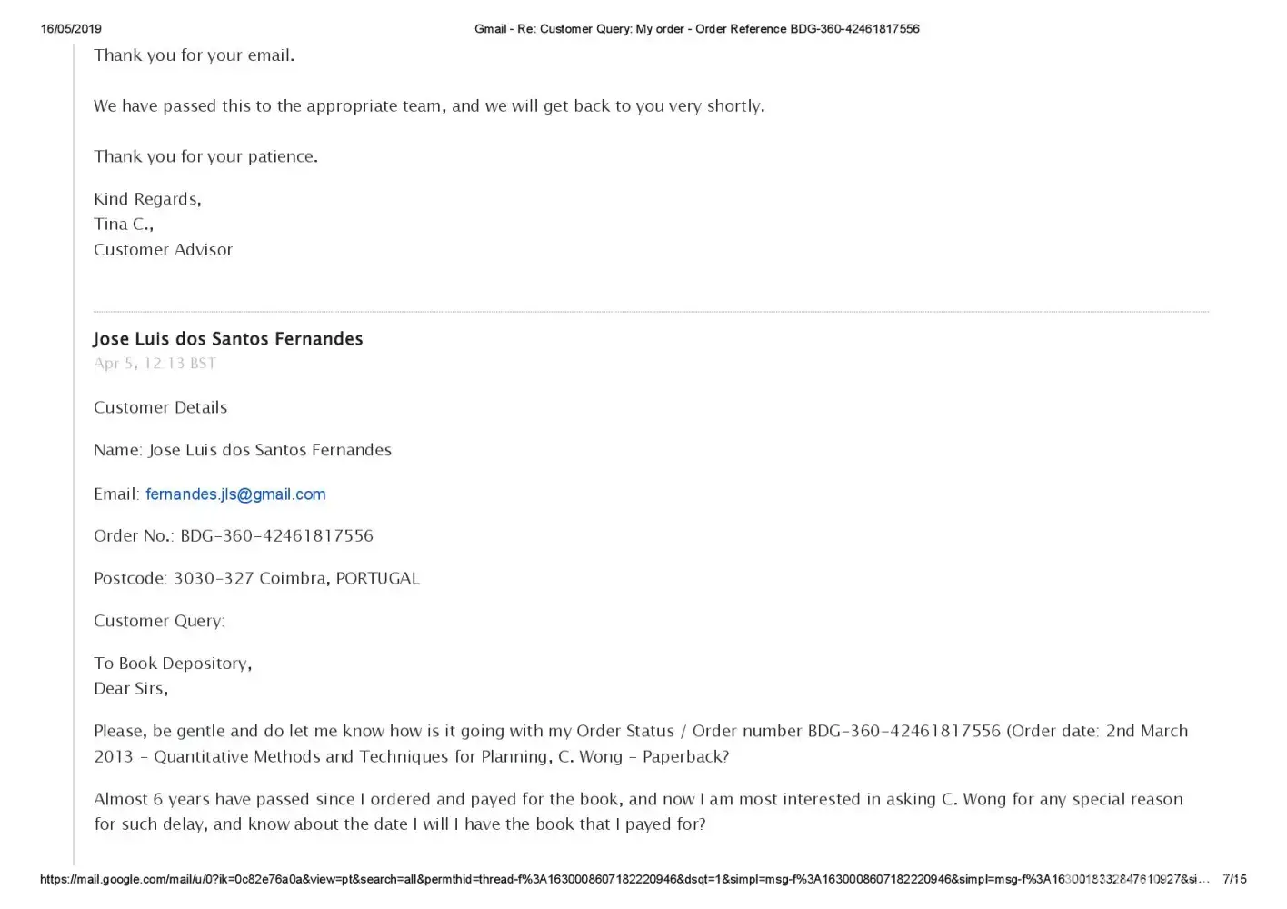1287x909 pixels.
Task: Click the fernandes.jls@gmail.com email link
Action: coord(235,494)
